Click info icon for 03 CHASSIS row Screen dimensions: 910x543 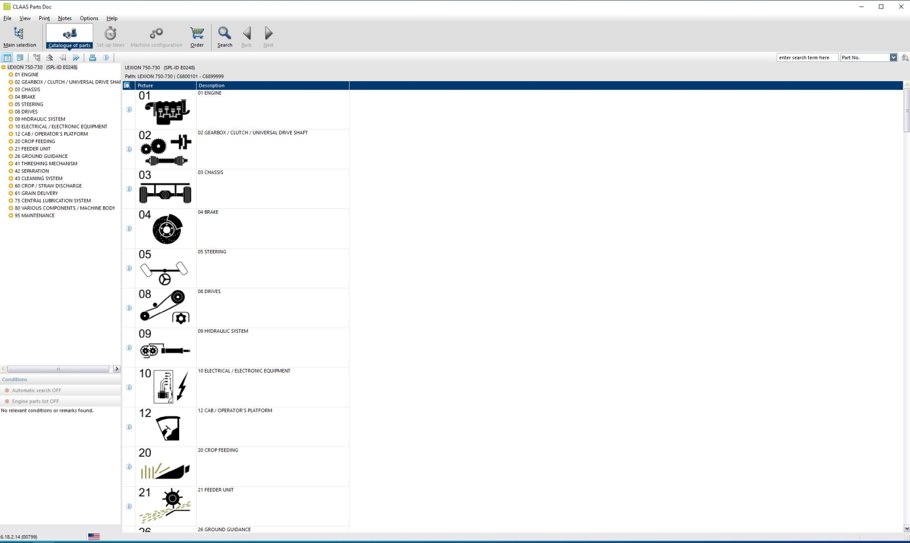(x=129, y=189)
